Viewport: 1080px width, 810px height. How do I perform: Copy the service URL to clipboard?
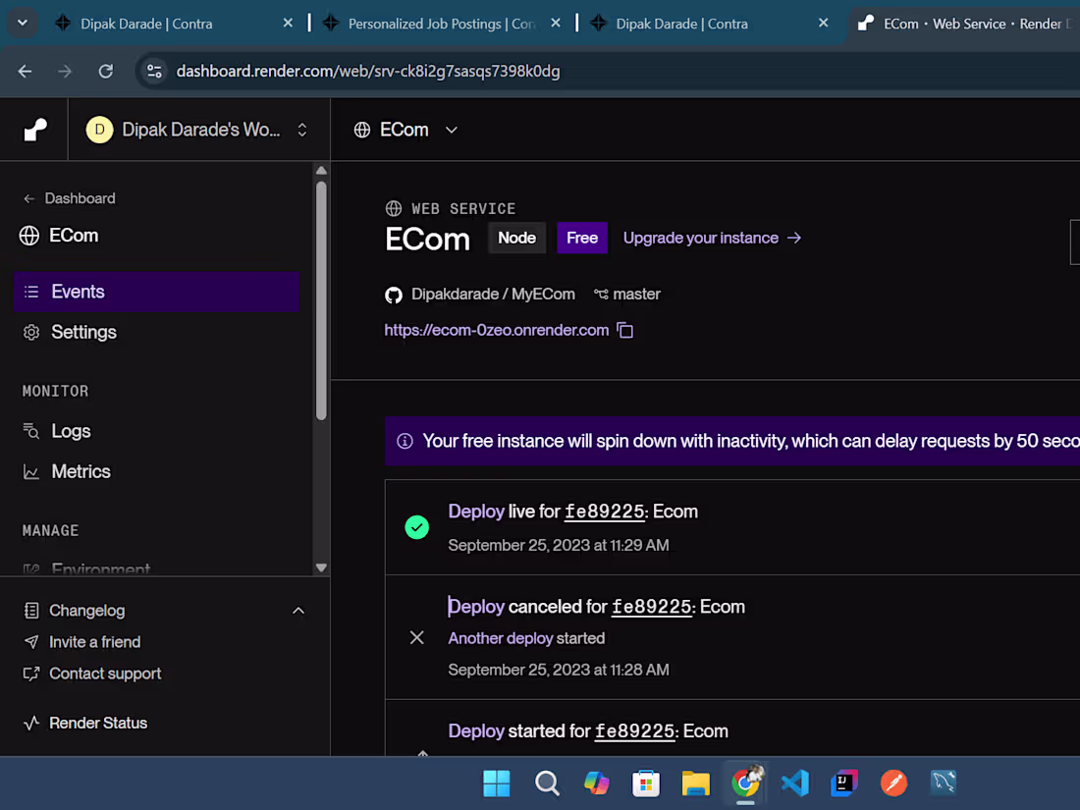[624, 331]
